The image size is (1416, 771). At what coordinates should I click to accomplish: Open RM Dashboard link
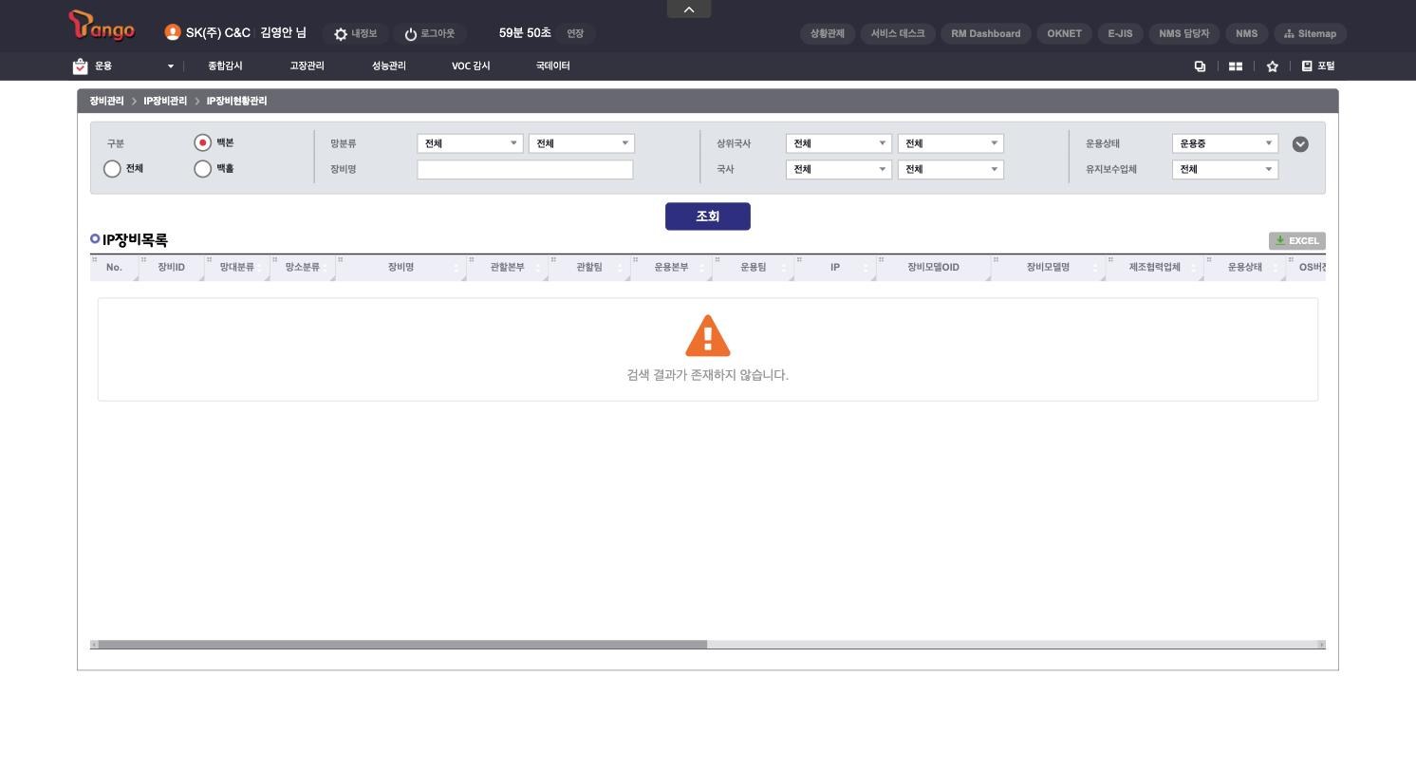coord(986,33)
